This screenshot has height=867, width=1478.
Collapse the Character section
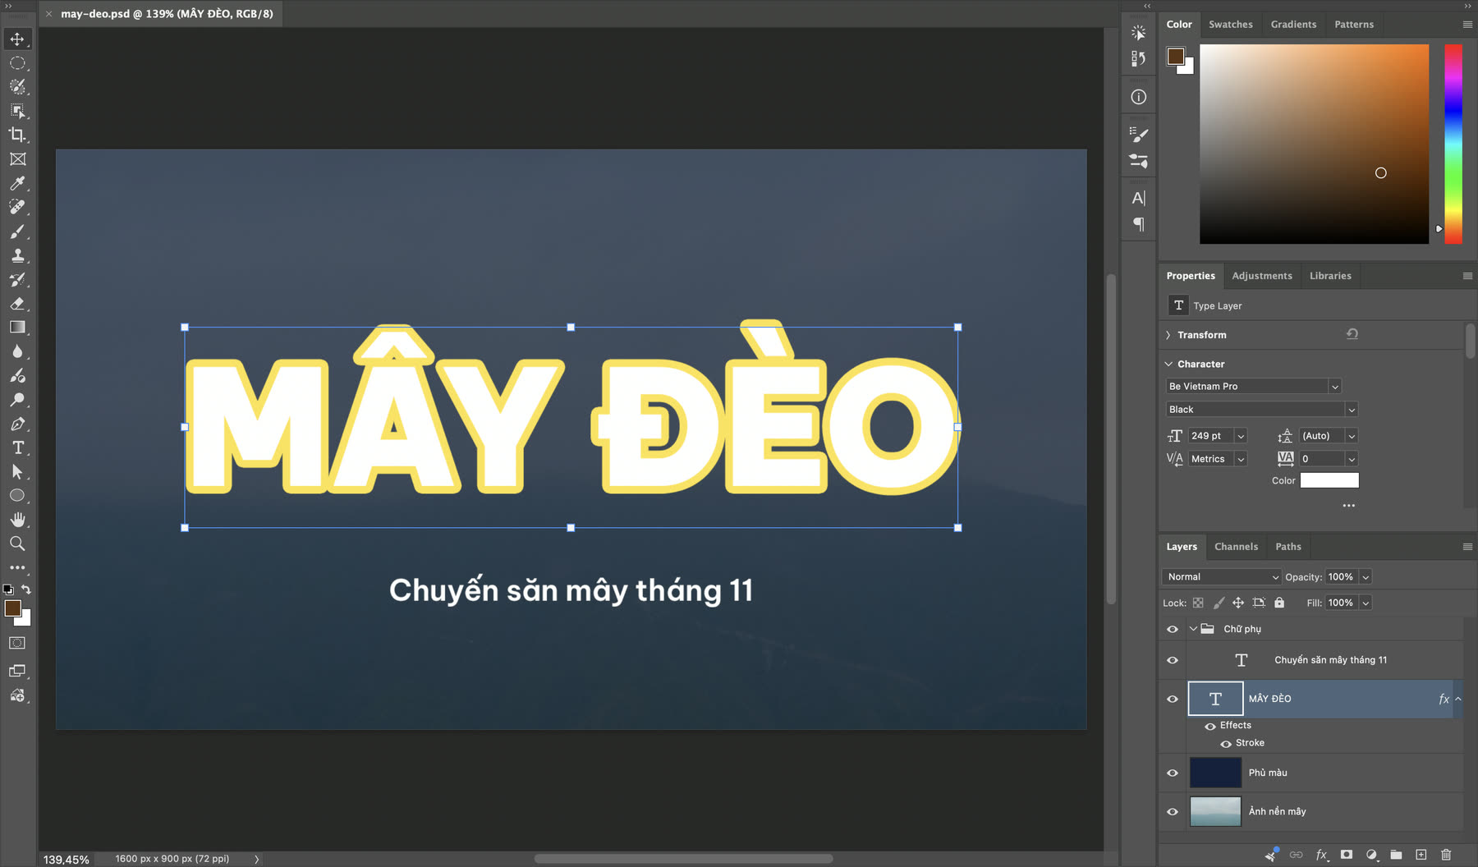[1168, 364]
